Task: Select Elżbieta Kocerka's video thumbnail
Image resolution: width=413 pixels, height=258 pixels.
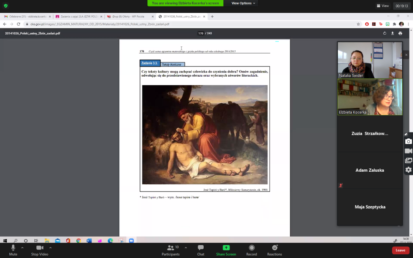Action: (370, 97)
